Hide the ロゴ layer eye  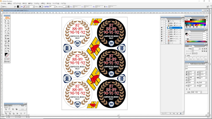click(x=162, y=28)
